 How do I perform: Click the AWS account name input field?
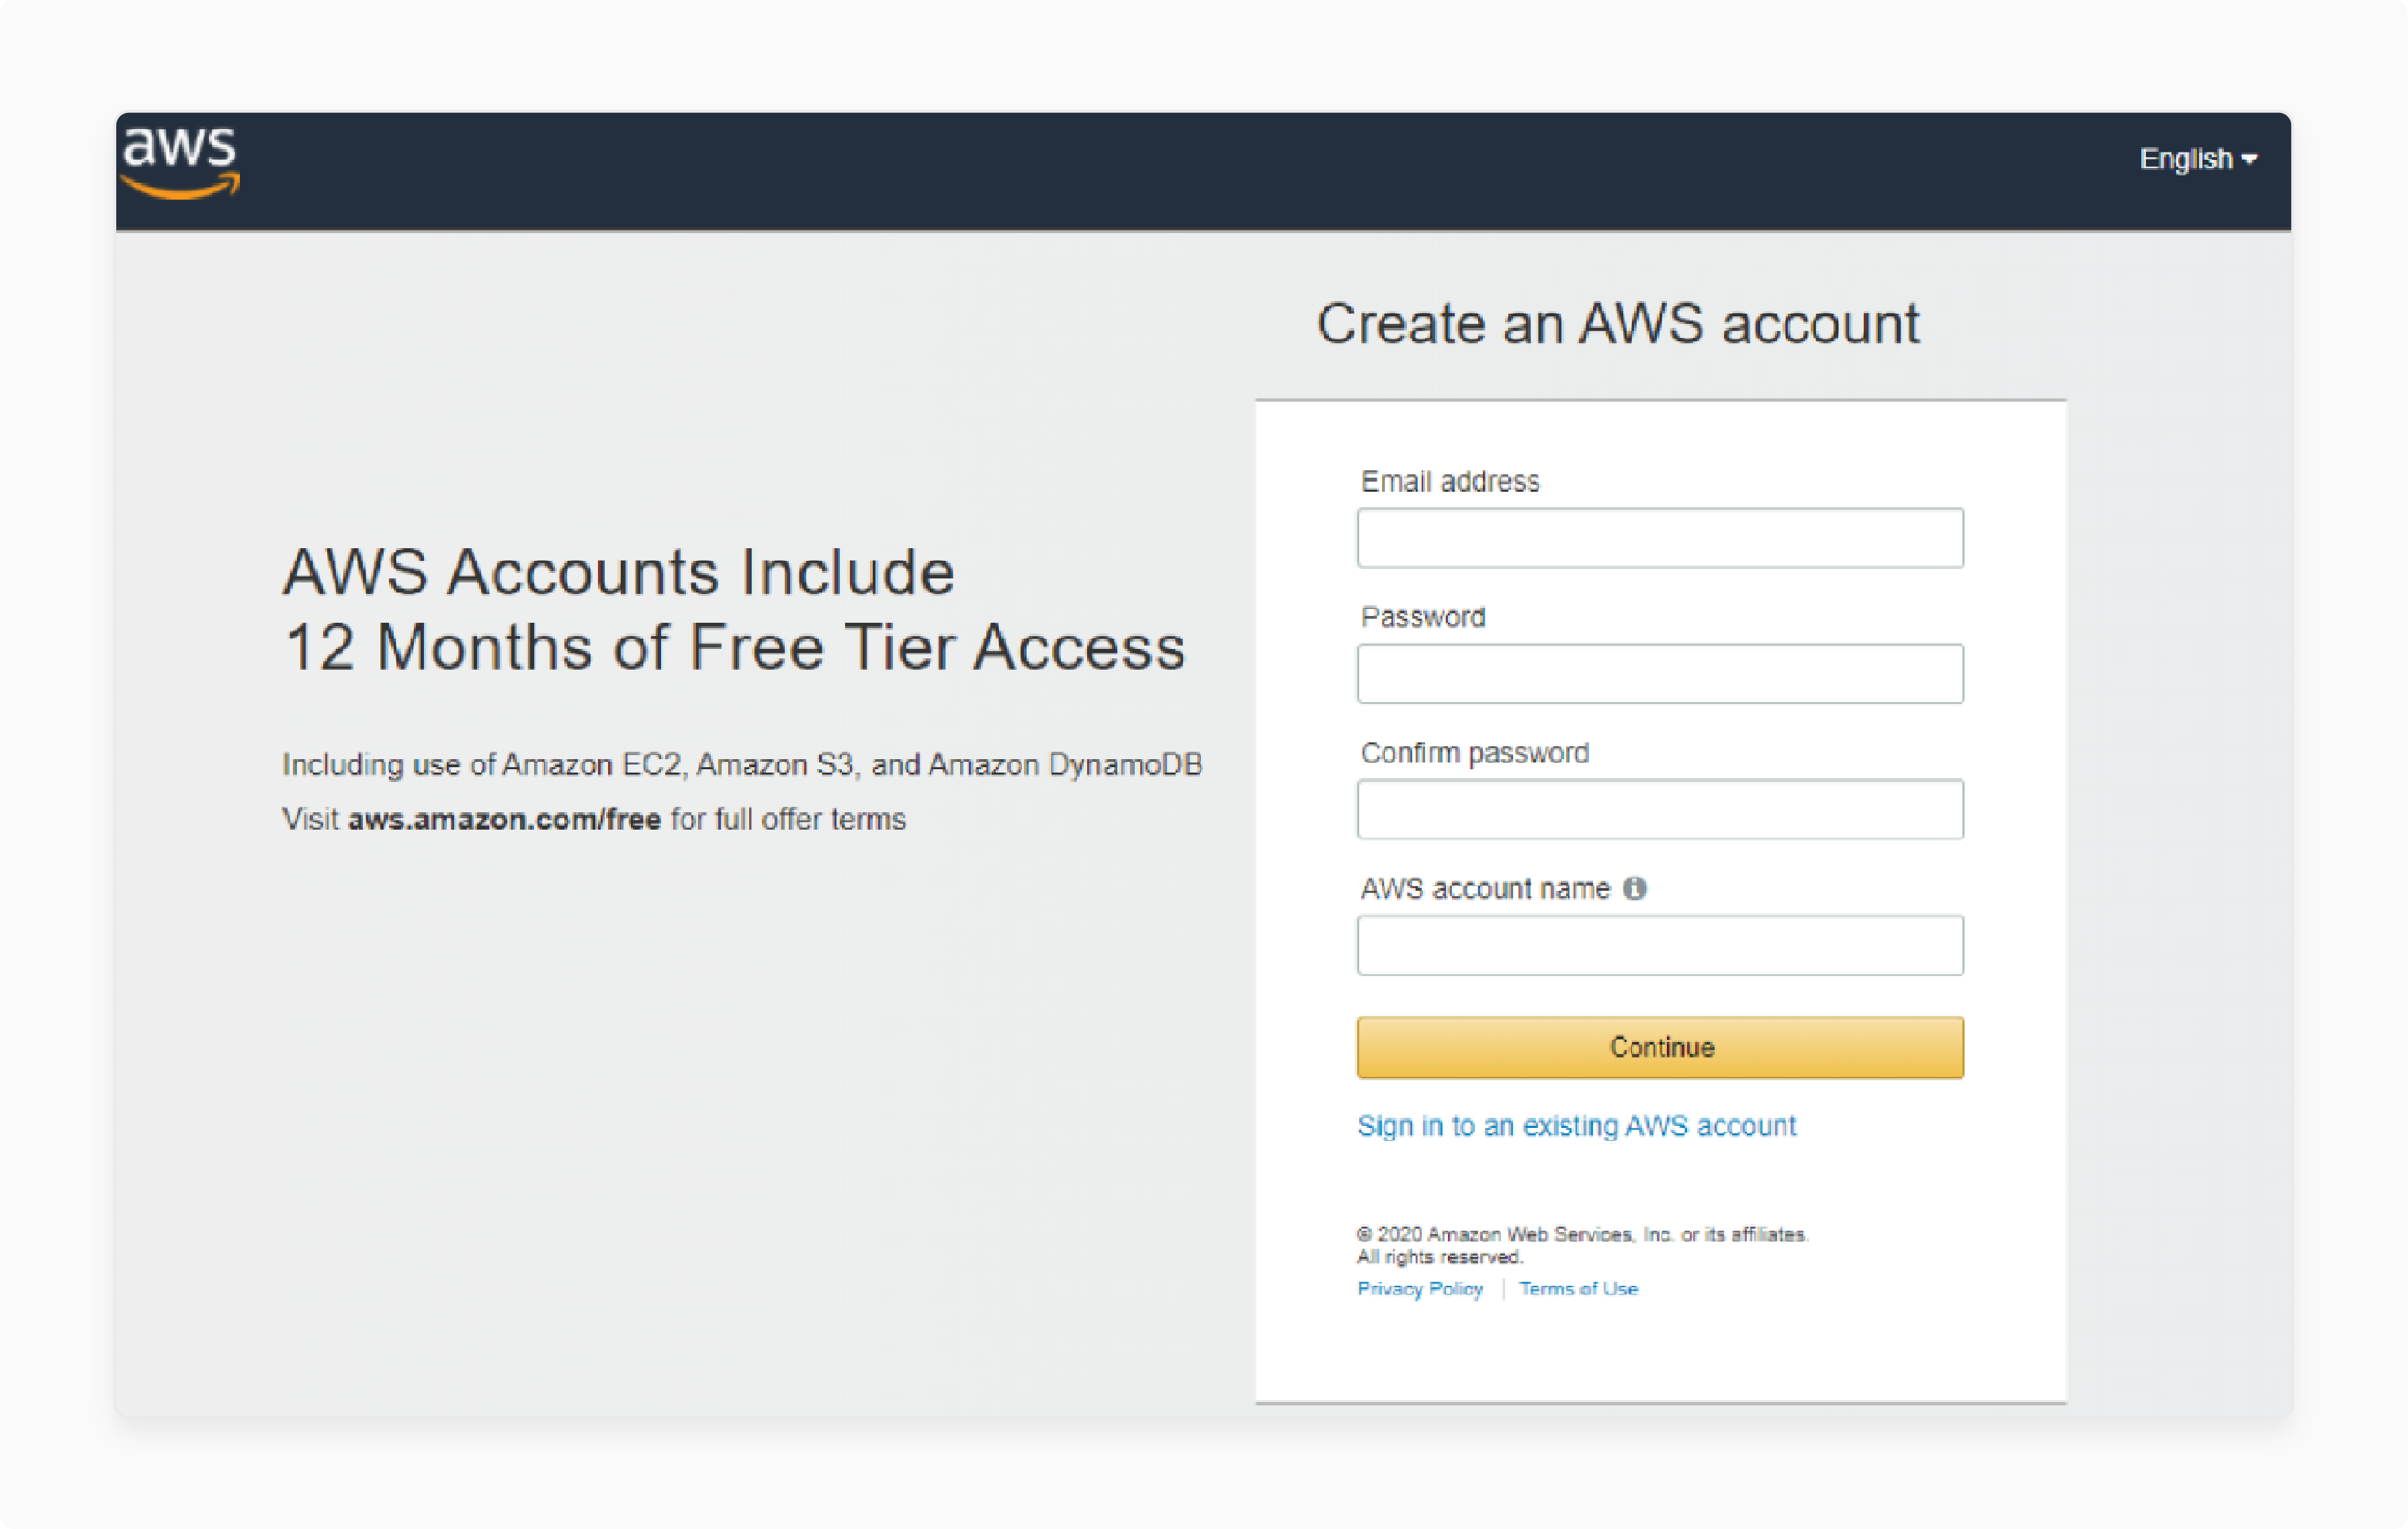(x=1659, y=945)
